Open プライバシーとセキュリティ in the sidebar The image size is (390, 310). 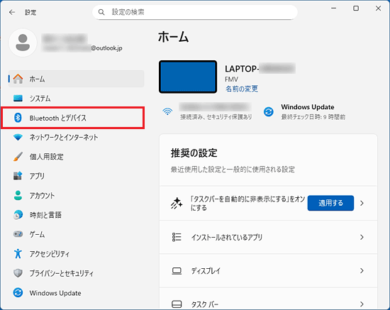click(x=76, y=273)
